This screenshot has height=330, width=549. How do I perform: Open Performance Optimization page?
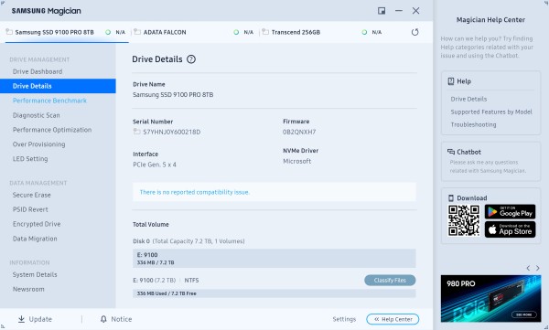tap(52, 130)
